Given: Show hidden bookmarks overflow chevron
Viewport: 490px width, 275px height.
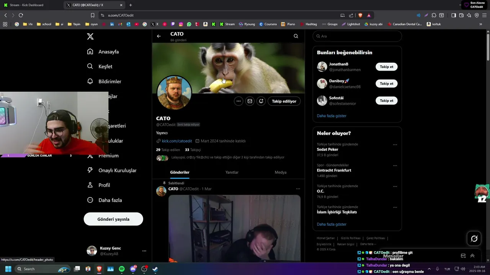Looking at the screenshot, I should [481, 24].
